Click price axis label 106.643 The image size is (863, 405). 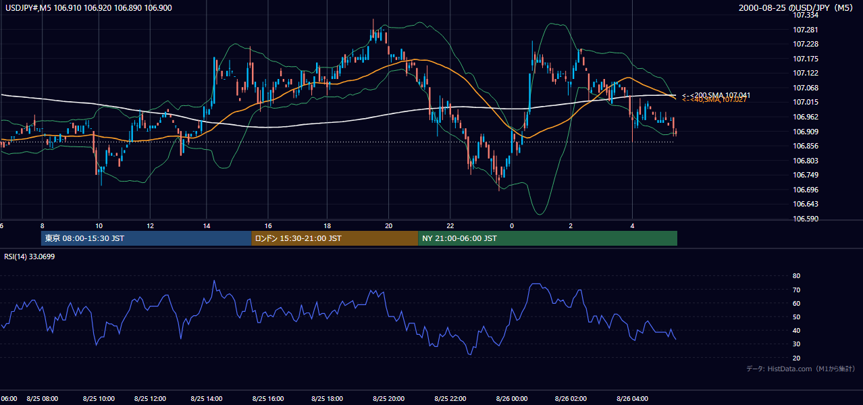[x=807, y=204]
